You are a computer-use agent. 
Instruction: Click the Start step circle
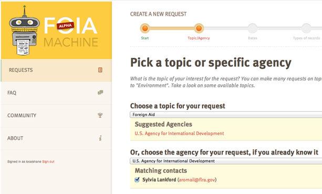pyautogui.click(x=145, y=28)
